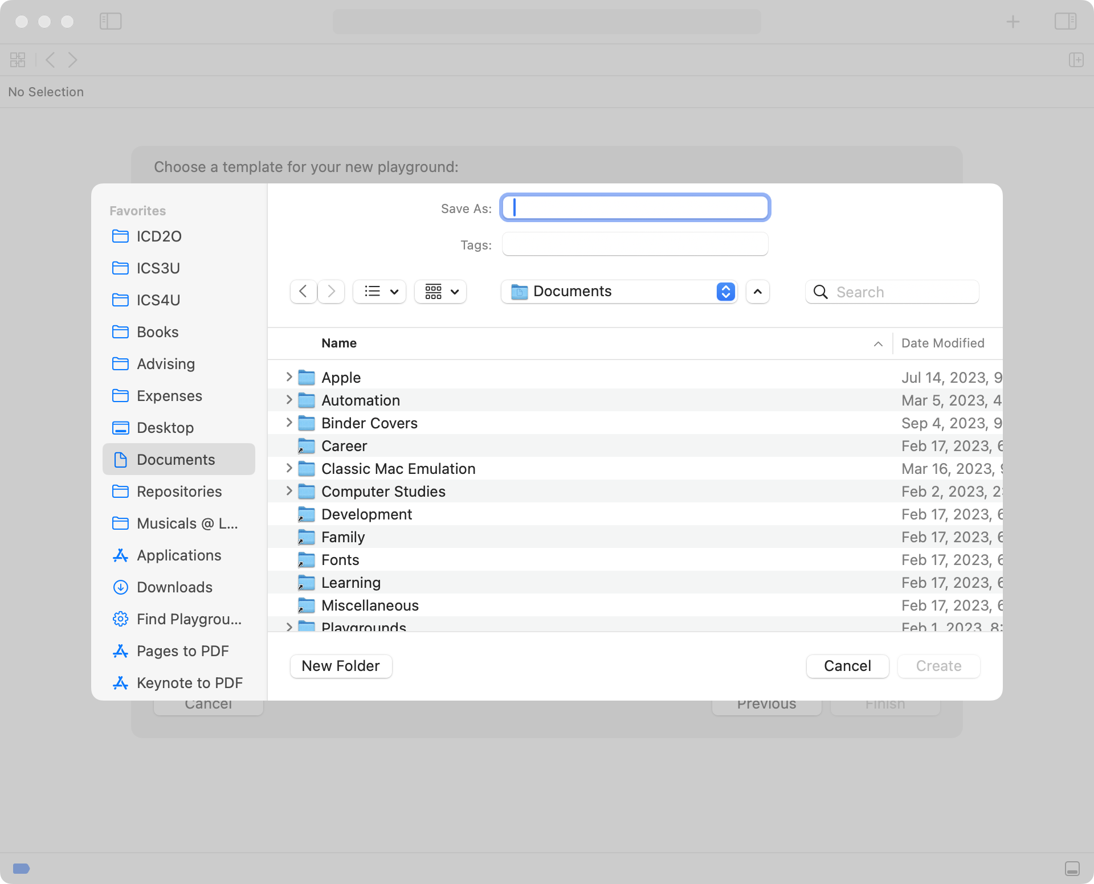This screenshot has width=1094, height=884.
Task: Click the editor layout icon at top left
Action: coord(17,59)
